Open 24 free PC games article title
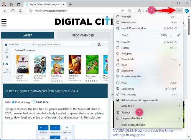The height and width of the screenshot is (140, 191). point(42,91)
